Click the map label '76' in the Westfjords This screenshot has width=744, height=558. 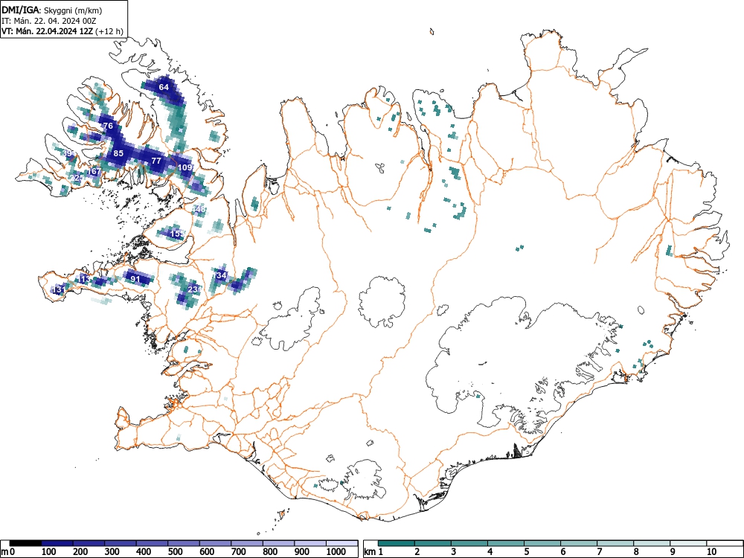(x=108, y=126)
